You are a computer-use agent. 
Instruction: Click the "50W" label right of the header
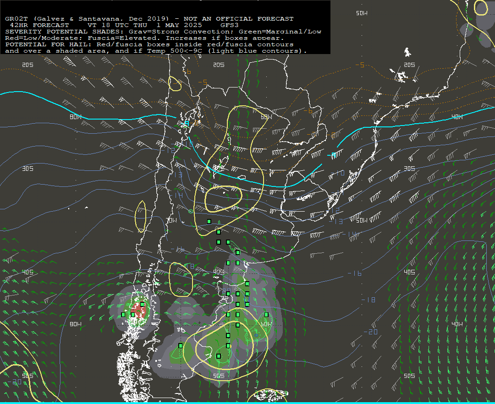362,13
